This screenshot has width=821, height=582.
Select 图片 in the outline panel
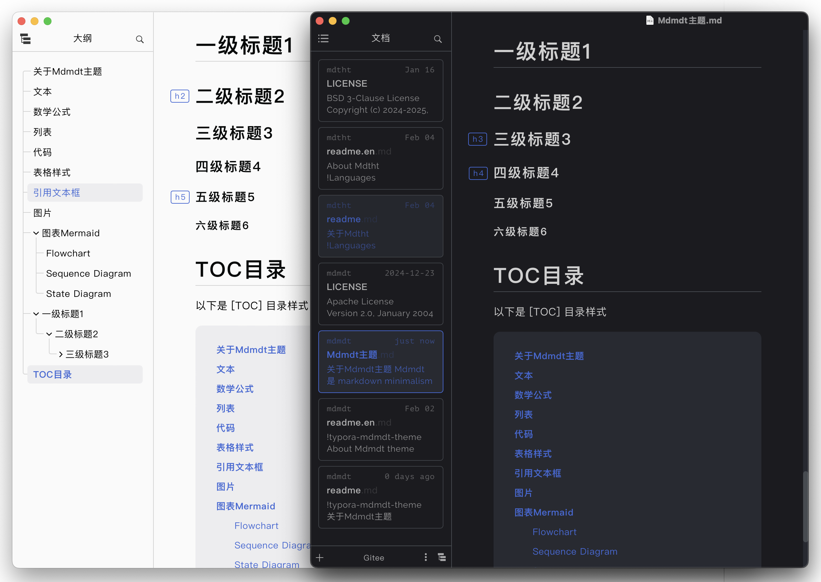42,213
